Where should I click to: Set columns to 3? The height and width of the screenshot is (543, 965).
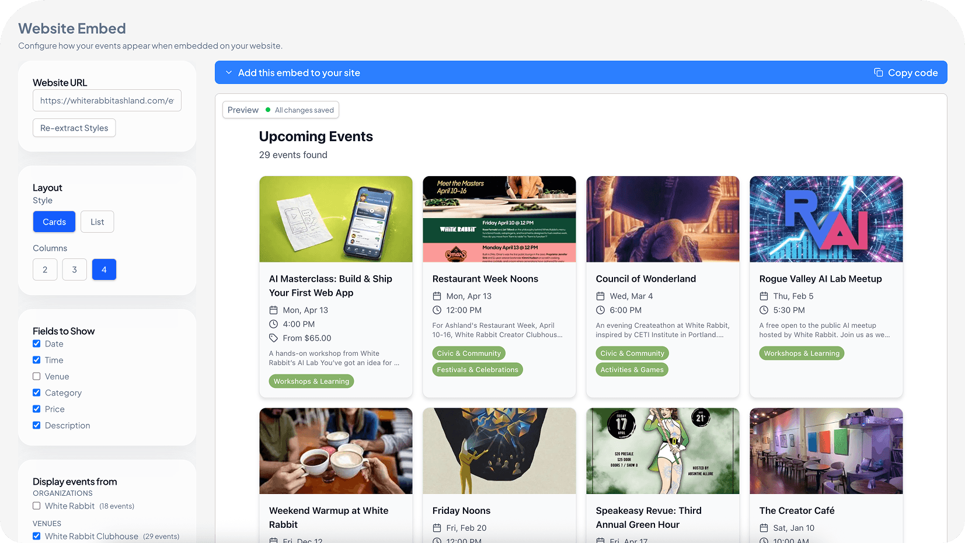click(74, 269)
